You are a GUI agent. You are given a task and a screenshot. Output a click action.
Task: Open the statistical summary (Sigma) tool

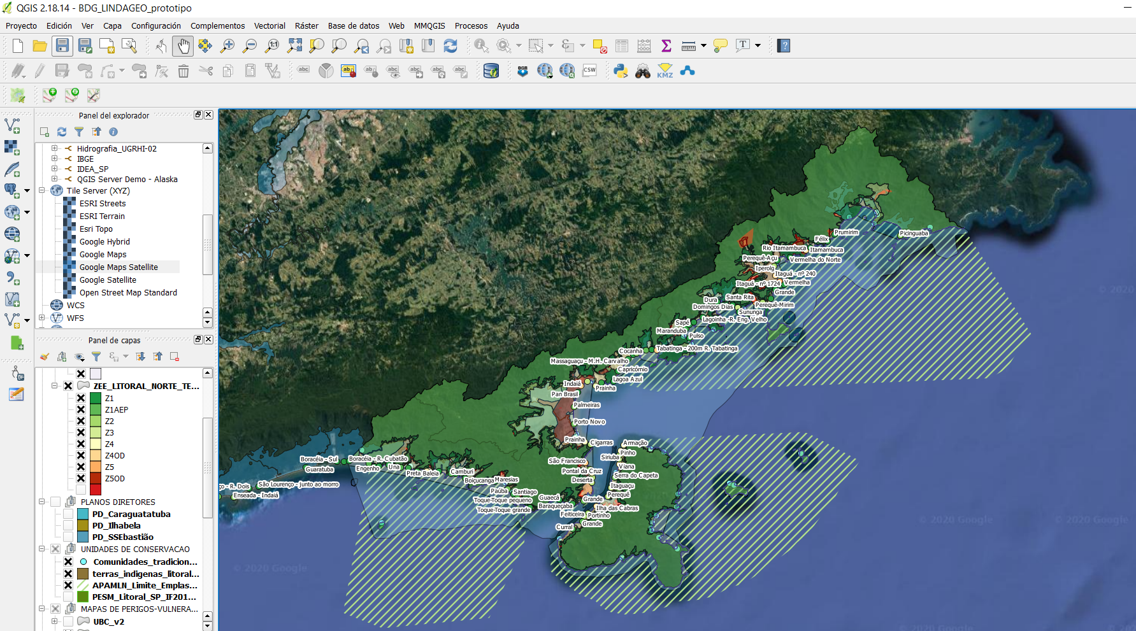coord(666,46)
